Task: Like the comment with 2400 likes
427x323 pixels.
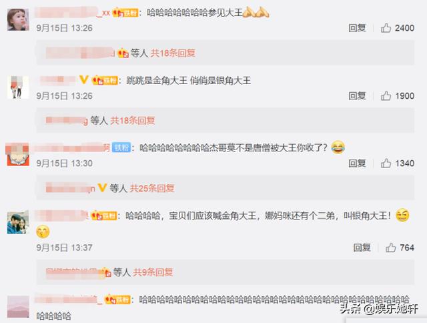Action: [x=386, y=28]
